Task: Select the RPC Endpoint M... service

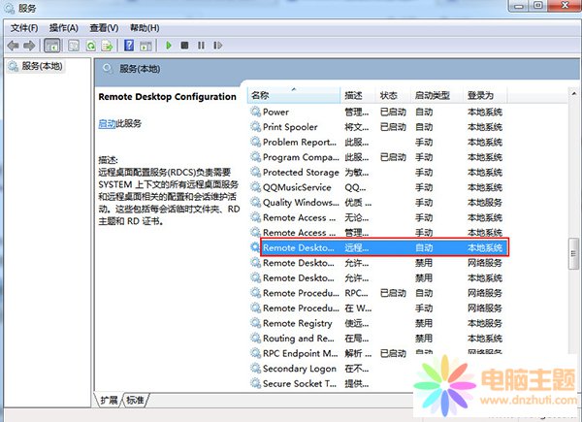Action: pos(376,353)
